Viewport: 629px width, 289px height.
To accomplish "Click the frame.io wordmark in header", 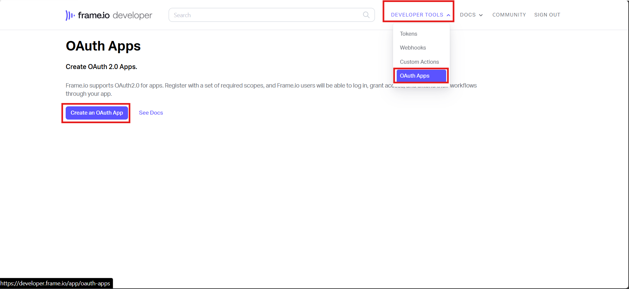I will [x=94, y=15].
